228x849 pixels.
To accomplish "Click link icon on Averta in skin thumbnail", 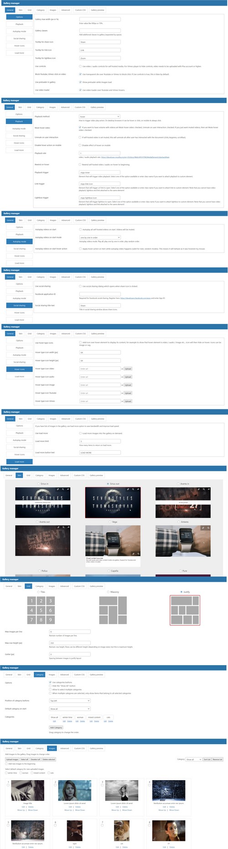I will [x=199, y=489].
